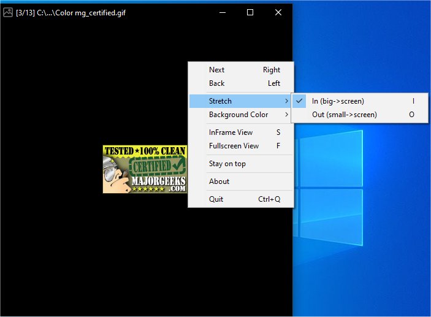This screenshot has height=317, width=431.
Task: Toggle the Stay on top option
Action: 227,164
